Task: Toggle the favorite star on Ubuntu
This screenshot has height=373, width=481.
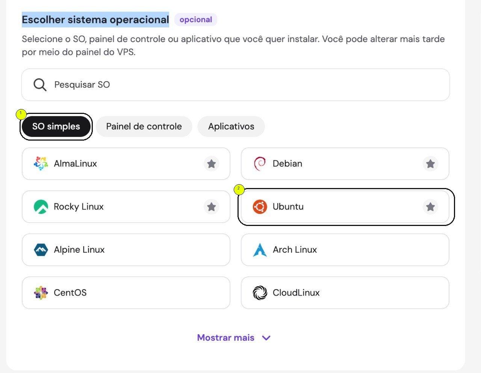Action: 431,207
